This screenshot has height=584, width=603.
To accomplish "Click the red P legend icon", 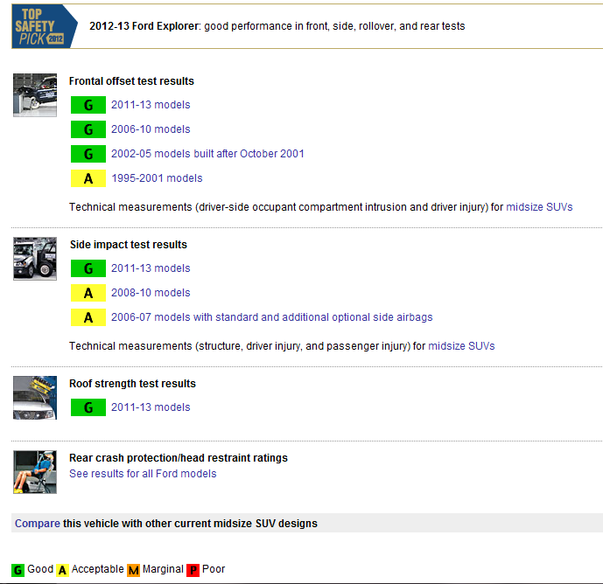I will coord(193,570).
